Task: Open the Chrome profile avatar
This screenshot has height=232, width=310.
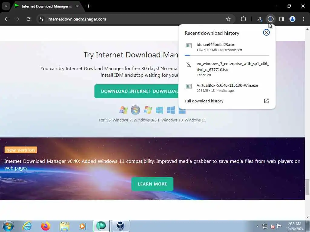Action: 292,19
